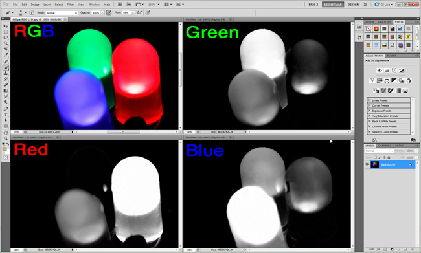
Task: Select the Horizontal Type tool
Action: point(6,115)
